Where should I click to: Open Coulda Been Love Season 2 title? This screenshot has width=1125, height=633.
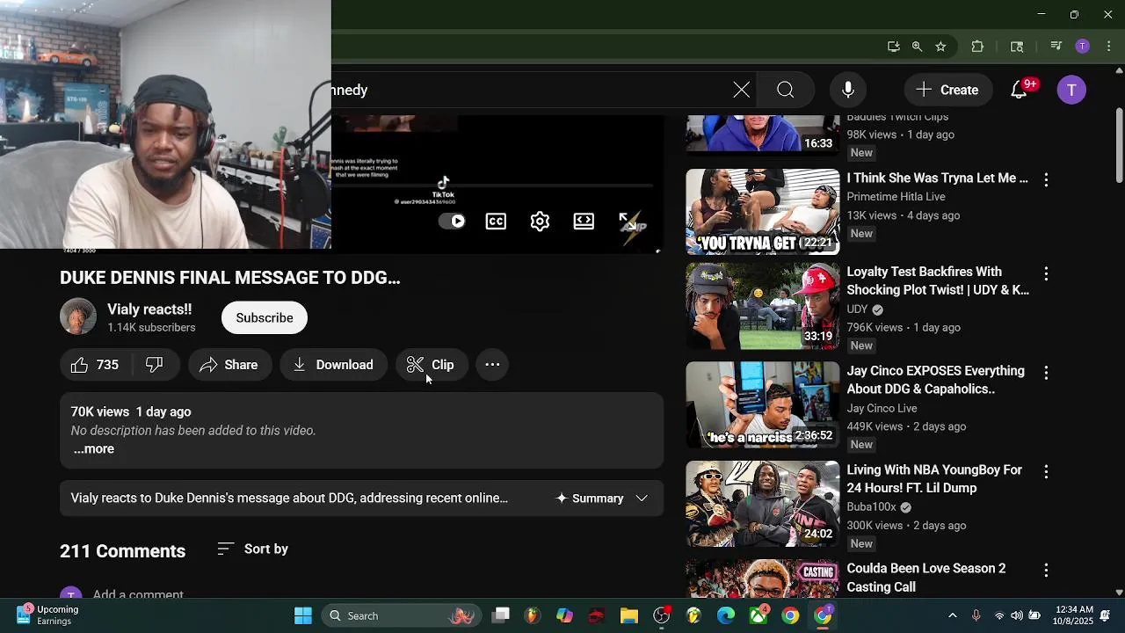(x=926, y=578)
